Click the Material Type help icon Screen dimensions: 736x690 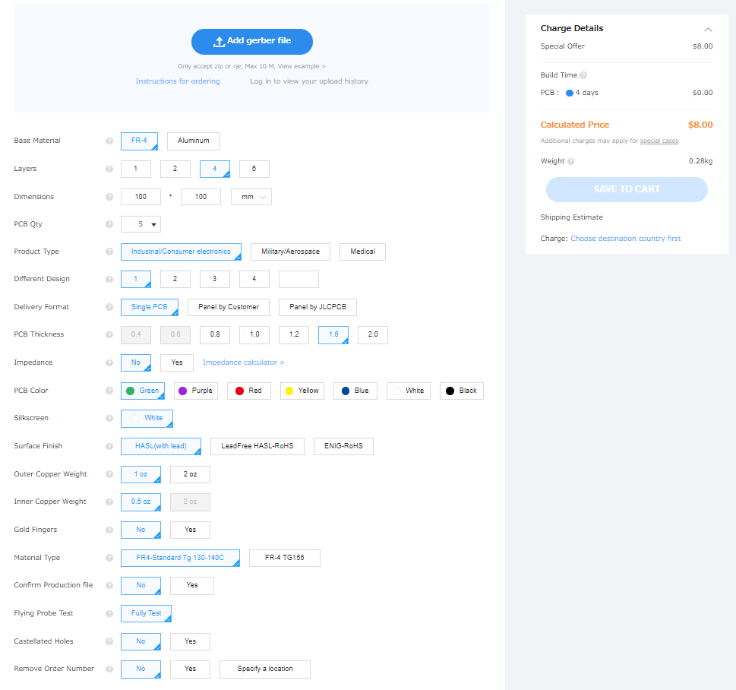pyautogui.click(x=109, y=558)
